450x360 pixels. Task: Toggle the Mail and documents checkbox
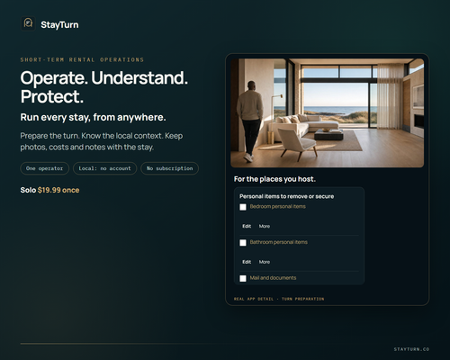243,278
